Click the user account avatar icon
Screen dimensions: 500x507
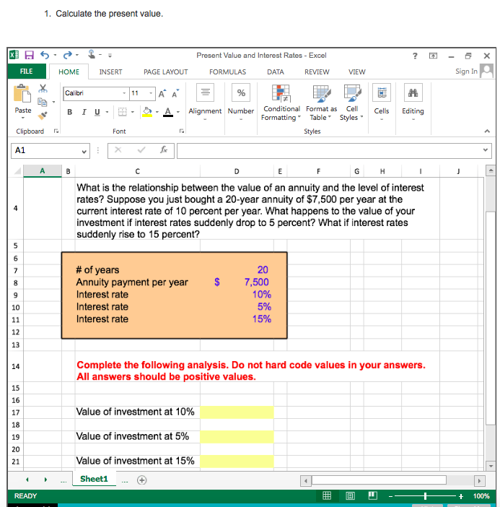(x=486, y=71)
